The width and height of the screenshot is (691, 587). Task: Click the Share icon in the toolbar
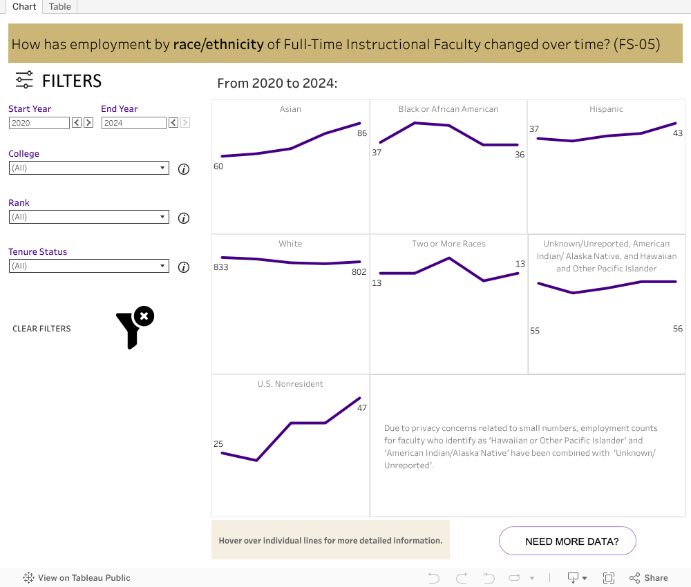click(648, 578)
